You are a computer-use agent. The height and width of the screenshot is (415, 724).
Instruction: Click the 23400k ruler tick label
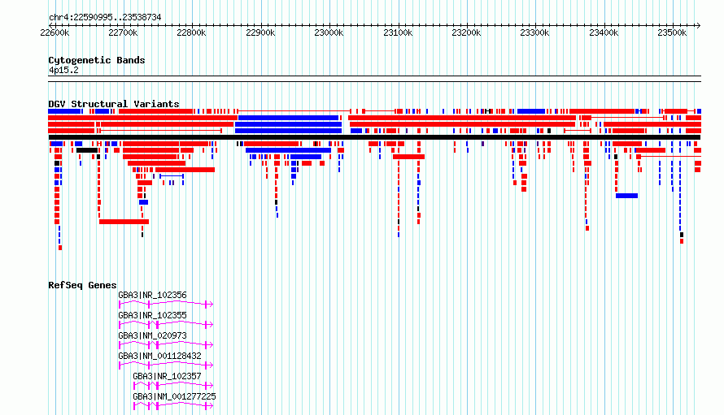pos(604,32)
